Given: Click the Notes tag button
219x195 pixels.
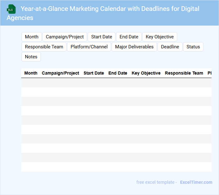Looking at the screenshot, I should coord(31,57).
